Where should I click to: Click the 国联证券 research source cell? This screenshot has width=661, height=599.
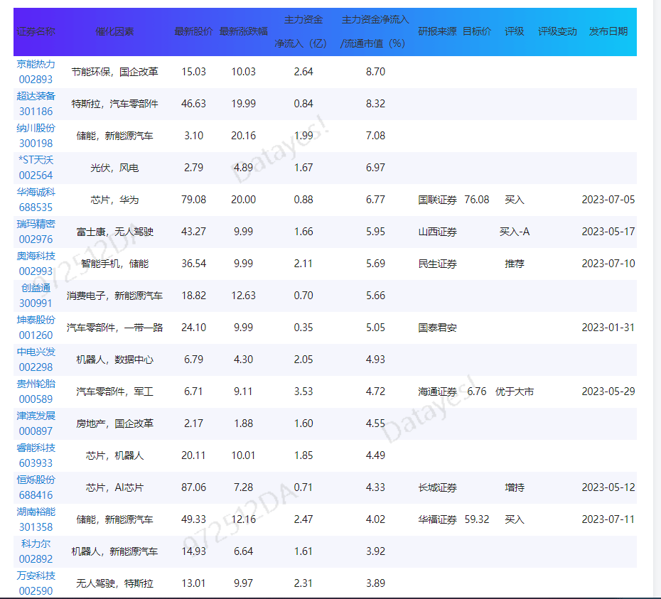tap(437, 200)
